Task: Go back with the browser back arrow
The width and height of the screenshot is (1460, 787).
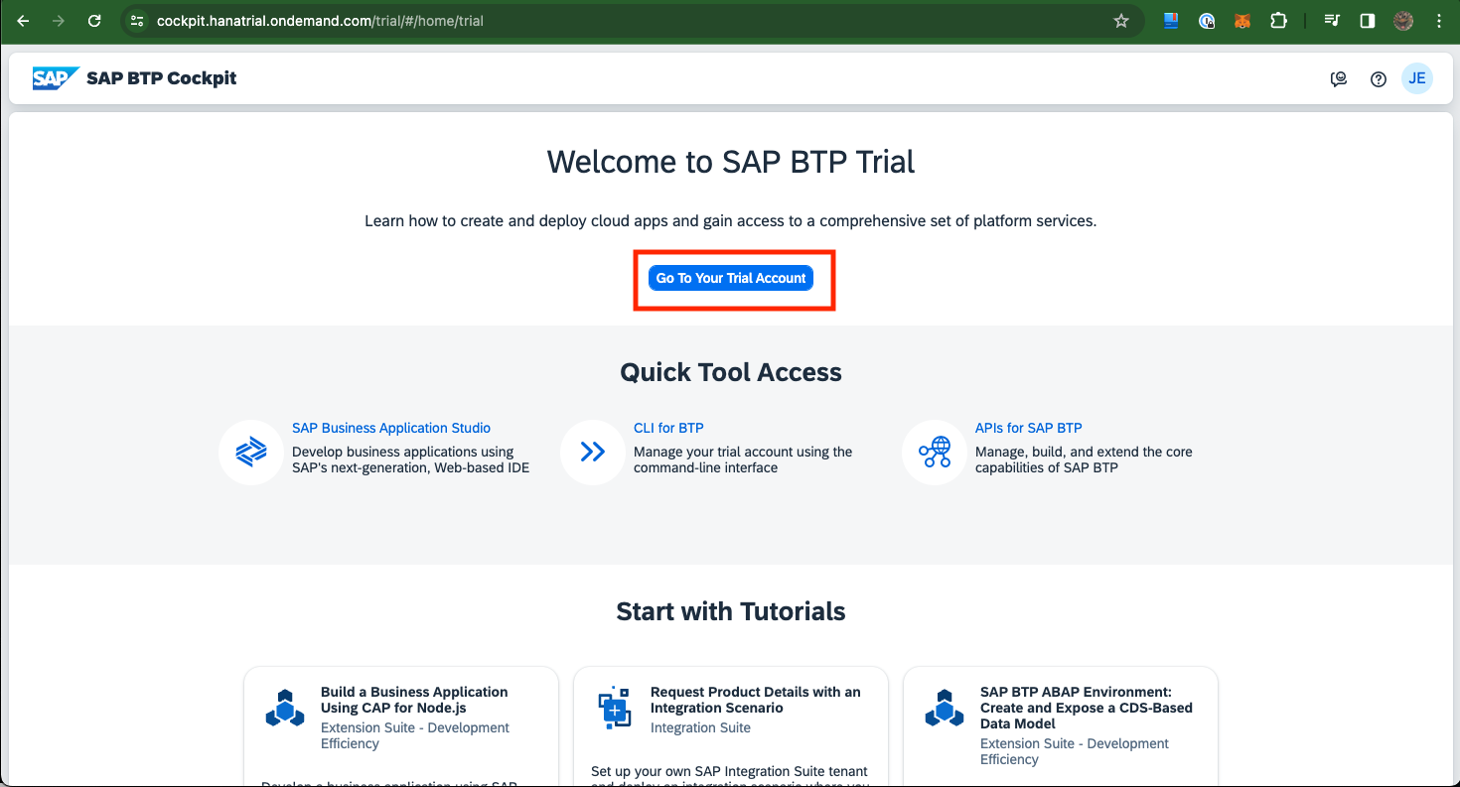Action: [24, 20]
